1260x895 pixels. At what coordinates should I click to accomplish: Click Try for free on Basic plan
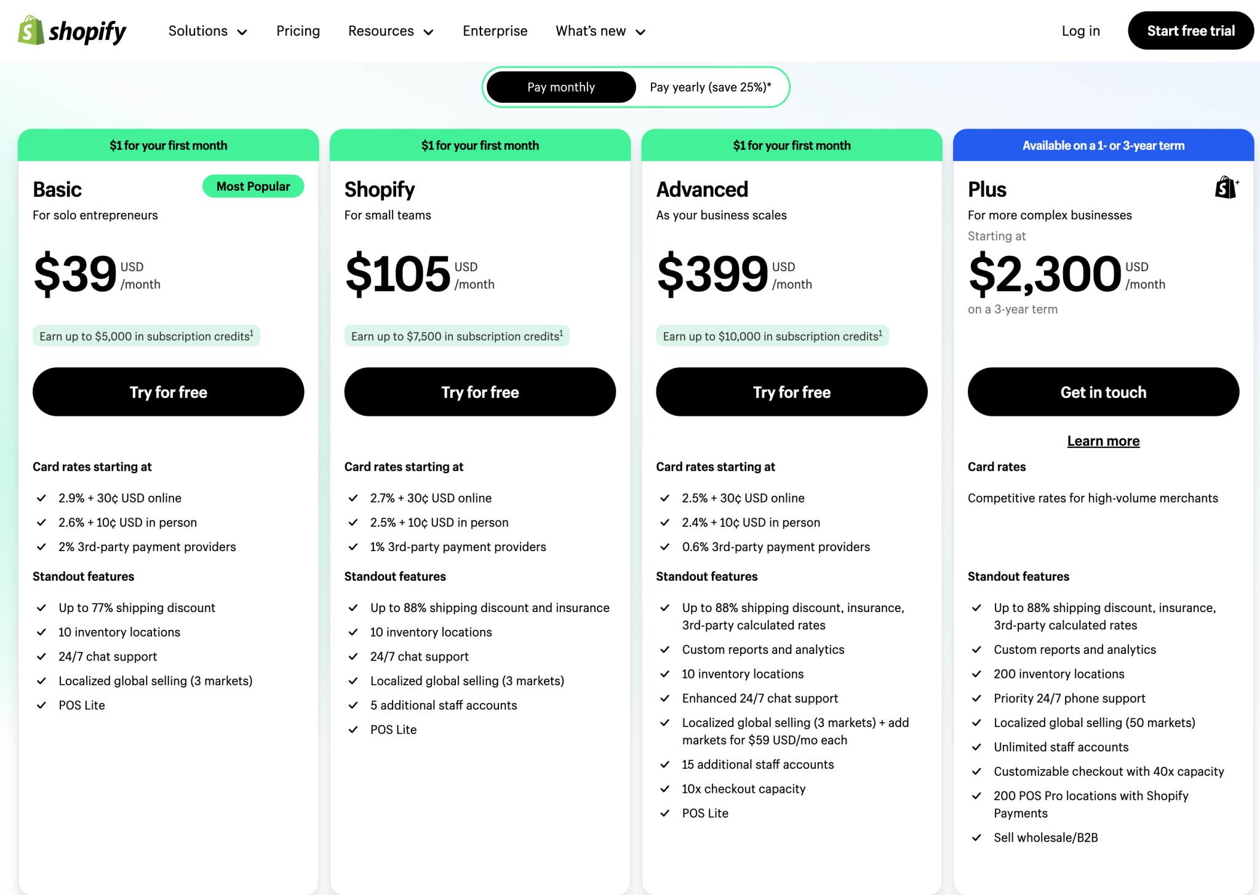[x=168, y=392]
